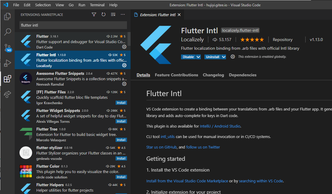332x194 pixels.
Task: Click the extensions list scrollbar
Action: click(x=129, y=39)
